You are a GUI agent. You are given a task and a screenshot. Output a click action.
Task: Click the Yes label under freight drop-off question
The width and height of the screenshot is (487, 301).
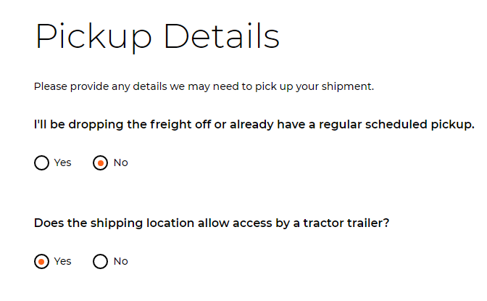point(63,163)
